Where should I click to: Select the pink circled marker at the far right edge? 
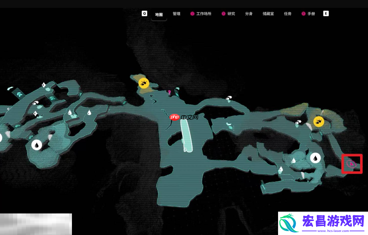coord(351,164)
